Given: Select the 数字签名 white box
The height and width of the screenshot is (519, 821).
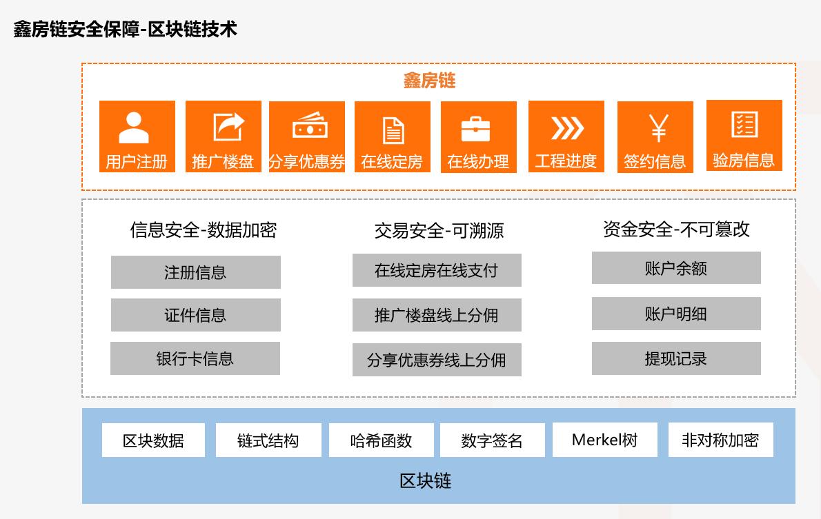Looking at the screenshot, I should [492, 440].
